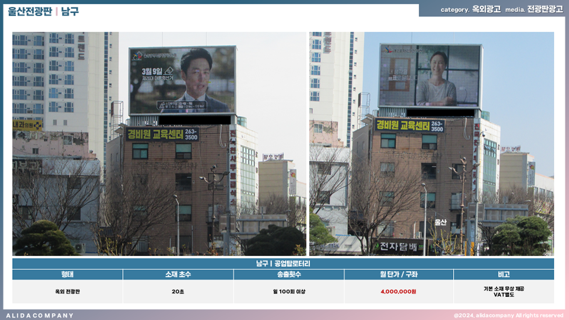Click the billboard screen showing the smiling woman
The width and height of the screenshot is (569, 320).
pyautogui.click(x=430, y=76)
